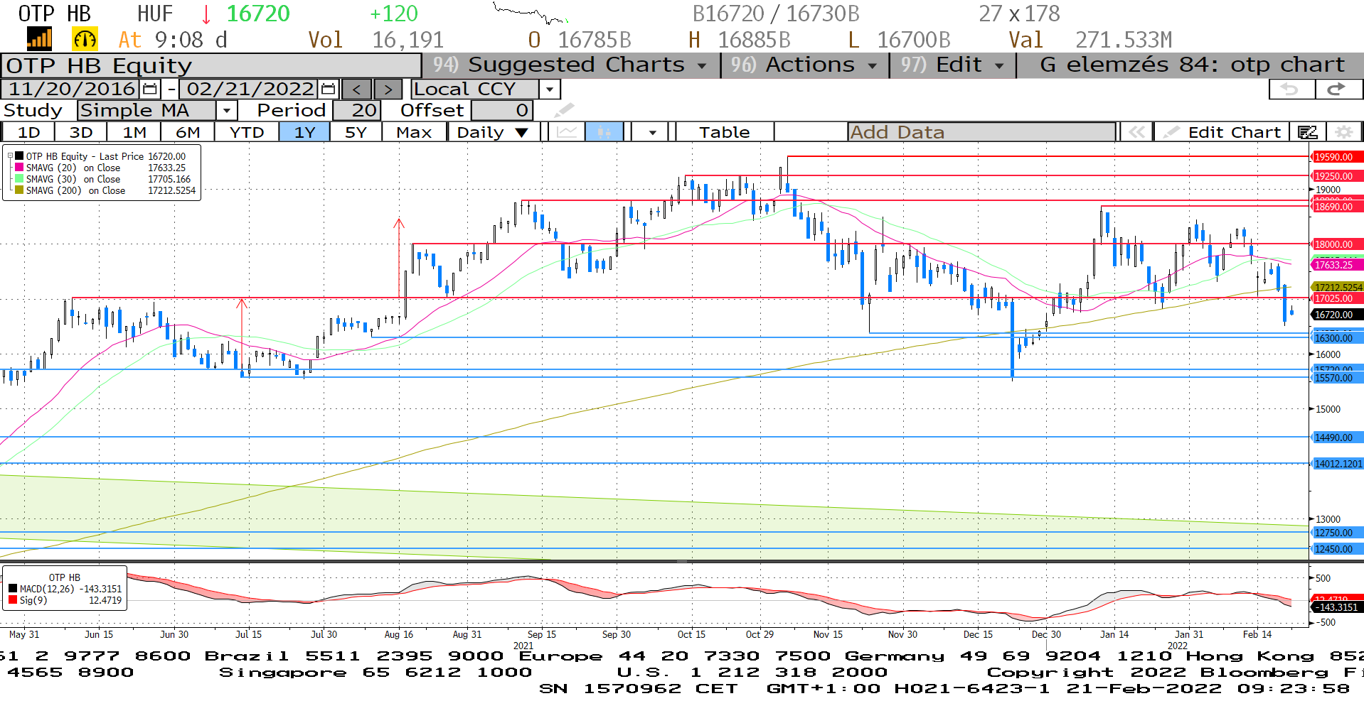
Task: Click the bar chart icon near ticker
Action: click(39, 39)
